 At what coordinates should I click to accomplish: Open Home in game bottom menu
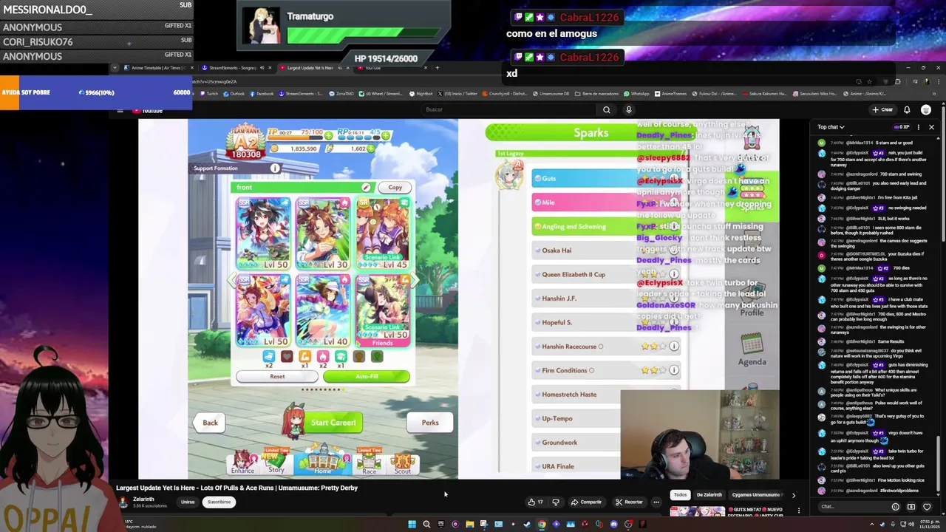point(323,460)
